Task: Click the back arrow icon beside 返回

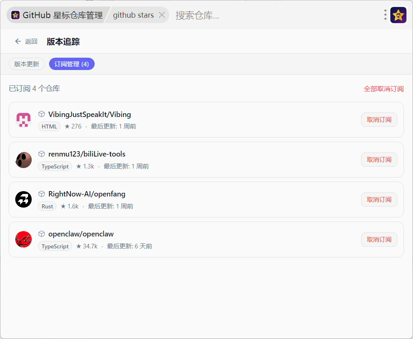Action: point(18,41)
